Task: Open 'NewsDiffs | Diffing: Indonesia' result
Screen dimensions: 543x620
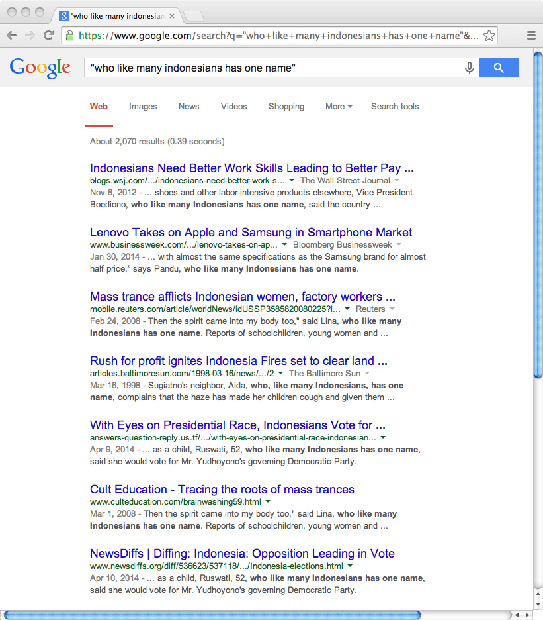Action: click(x=242, y=554)
